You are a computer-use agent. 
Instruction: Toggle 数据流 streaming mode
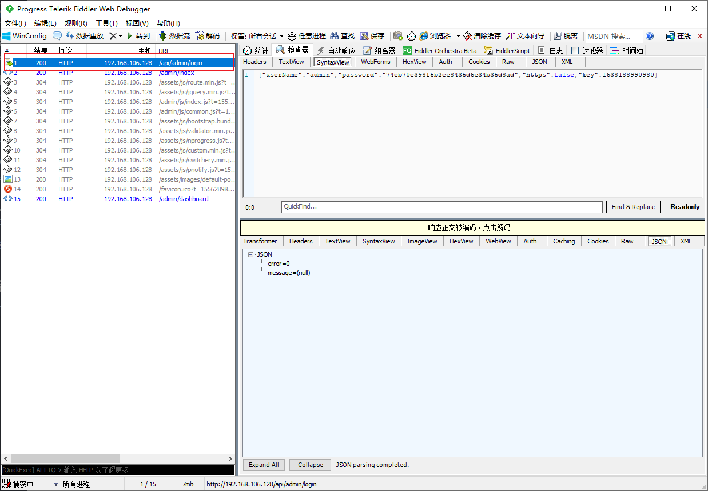coord(174,36)
